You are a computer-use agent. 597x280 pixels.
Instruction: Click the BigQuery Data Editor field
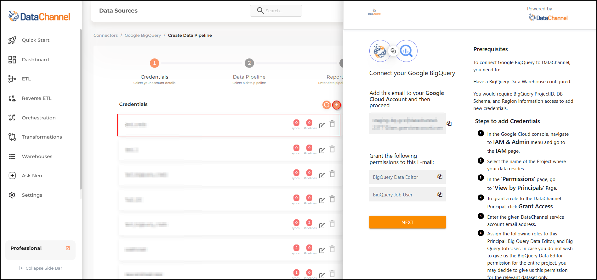(407, 177)
